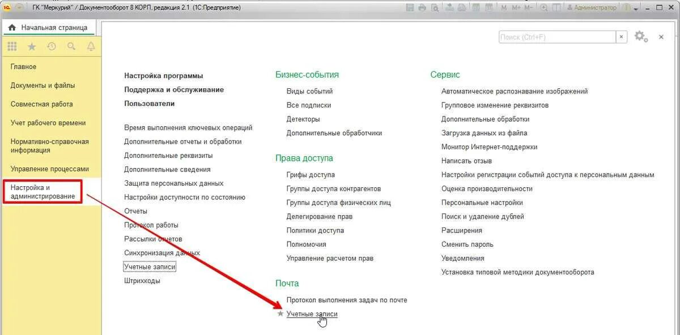Open the notifications bell icon

pyautogui.click(x=91, y=46)
